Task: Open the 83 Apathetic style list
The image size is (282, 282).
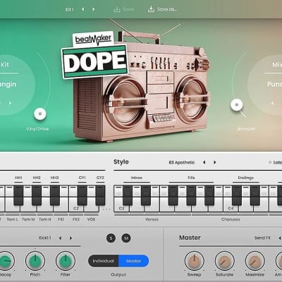Action: pyautogui.click(x=182, y=162)
